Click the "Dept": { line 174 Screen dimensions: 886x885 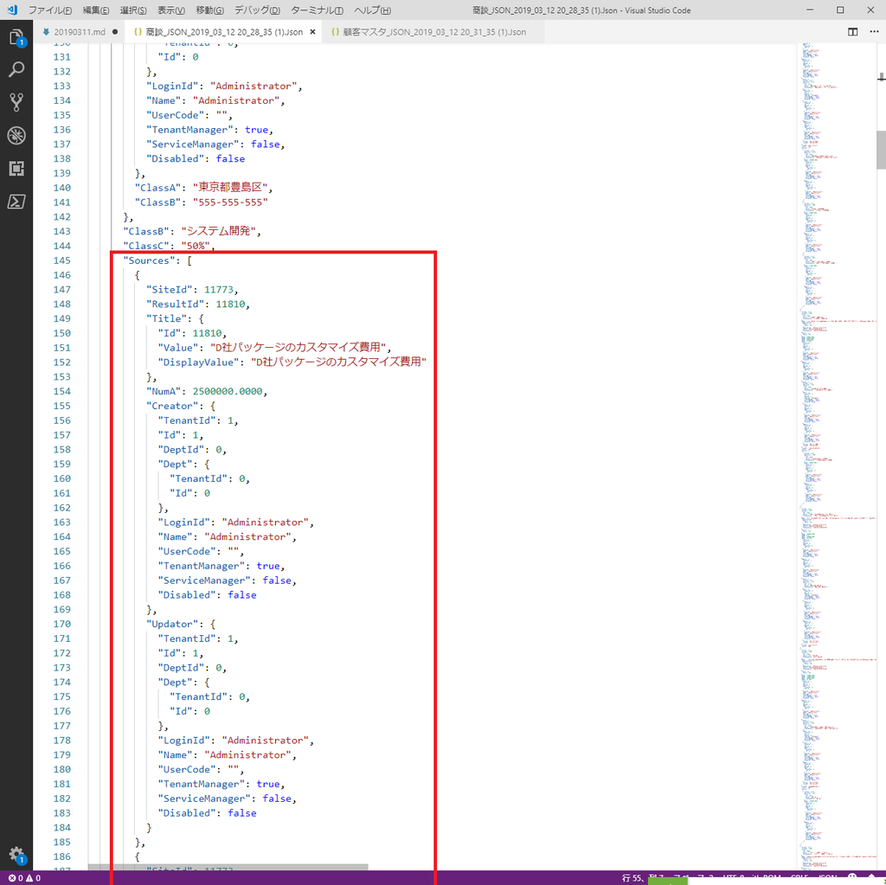183,682
